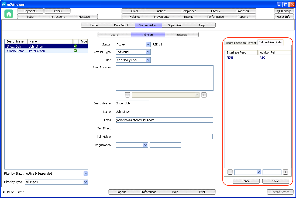Click the green check icon for John Snow
The width and height of the screenshot is (296, 198).
point(75,46)
